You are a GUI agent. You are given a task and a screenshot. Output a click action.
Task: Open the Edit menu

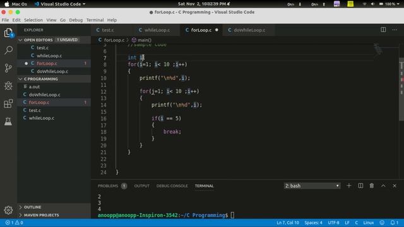tap(16, 20)
